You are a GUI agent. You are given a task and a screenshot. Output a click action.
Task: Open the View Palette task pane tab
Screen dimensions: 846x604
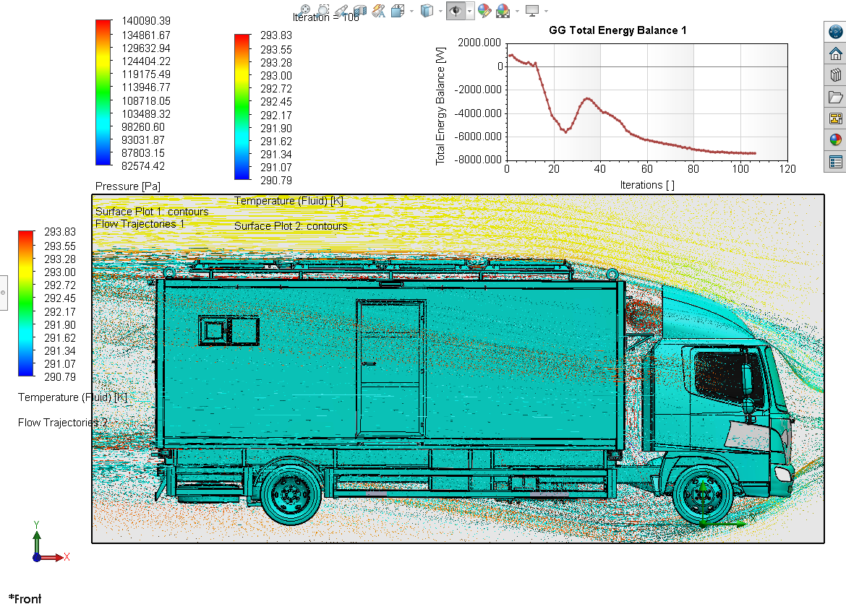(836, 118)
